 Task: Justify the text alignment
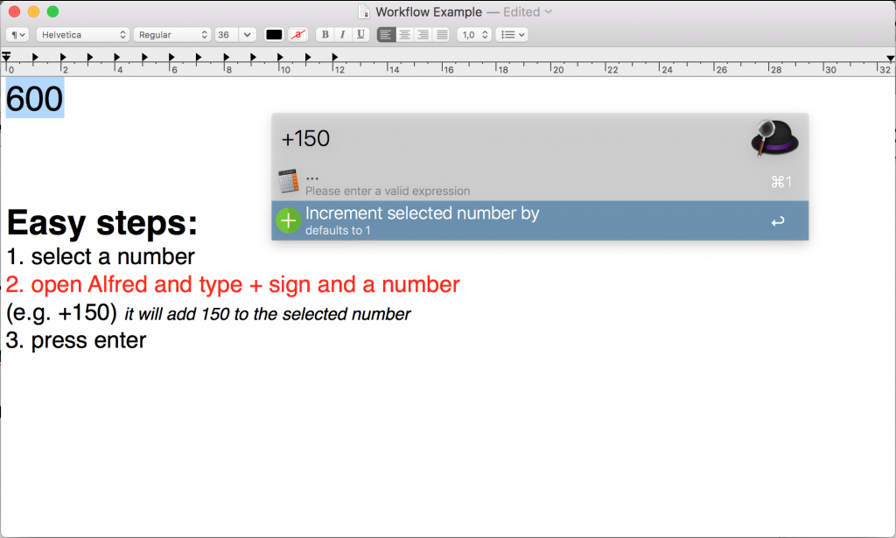click(x=441, y=35)
